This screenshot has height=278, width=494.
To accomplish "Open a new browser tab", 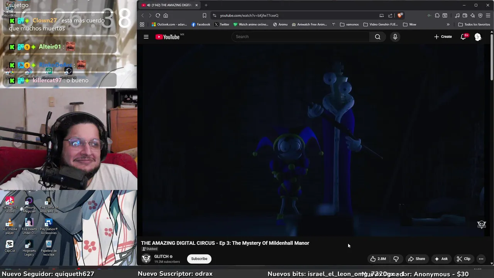I will coord(206,5).
